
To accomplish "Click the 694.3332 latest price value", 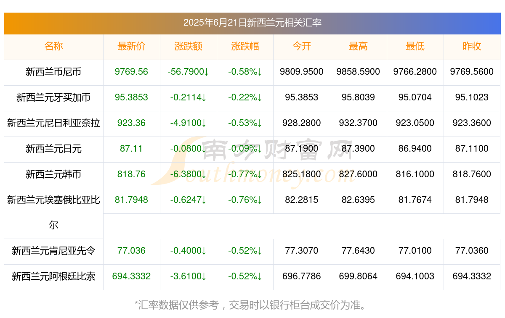I will (131, 276).
